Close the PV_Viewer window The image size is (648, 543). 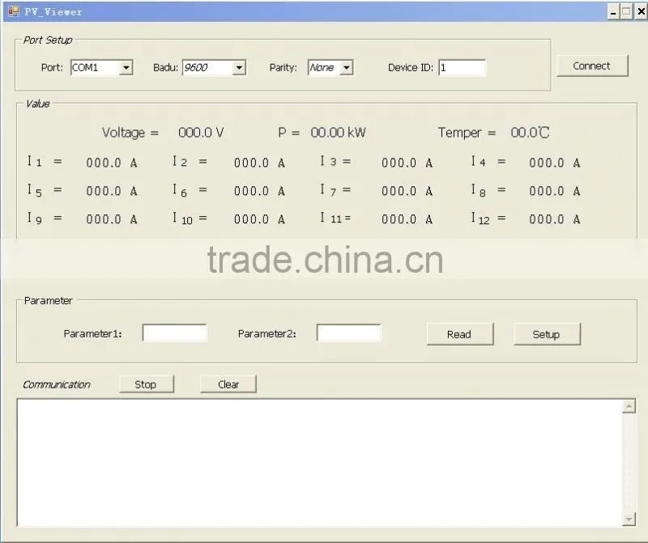point(641,11)
